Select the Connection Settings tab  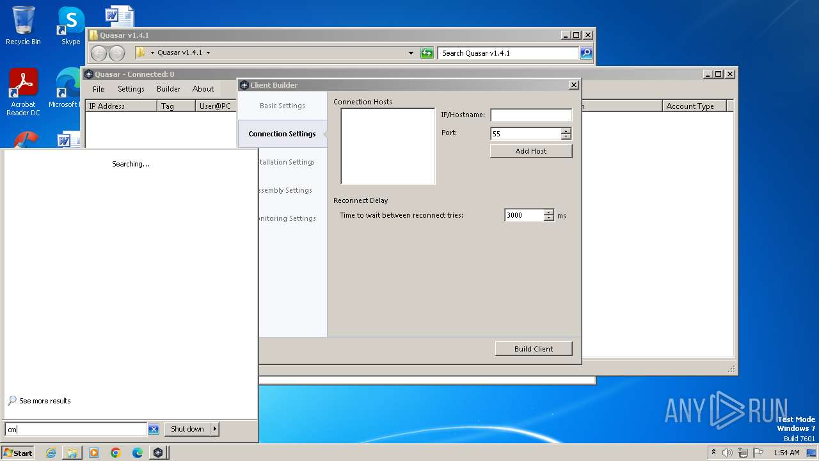pyautogui.click(x=282, y=134)
